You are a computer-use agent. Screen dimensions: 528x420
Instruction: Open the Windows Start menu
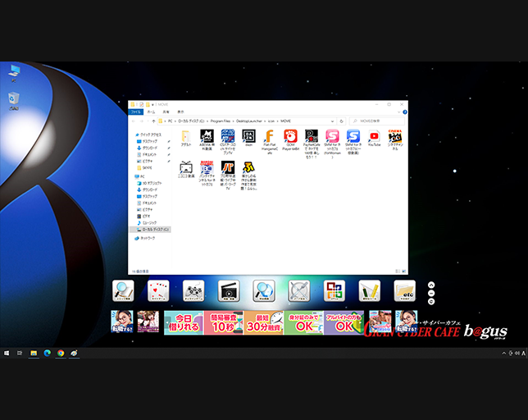tap(7, 353)
